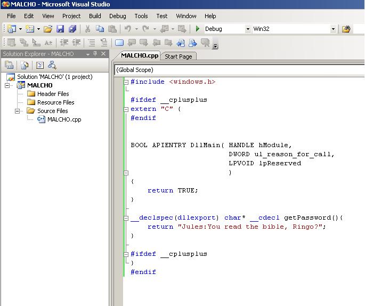The image size is (365, 306).
Task: Switch to the Start Page tab
Action: tap(178, 56)
